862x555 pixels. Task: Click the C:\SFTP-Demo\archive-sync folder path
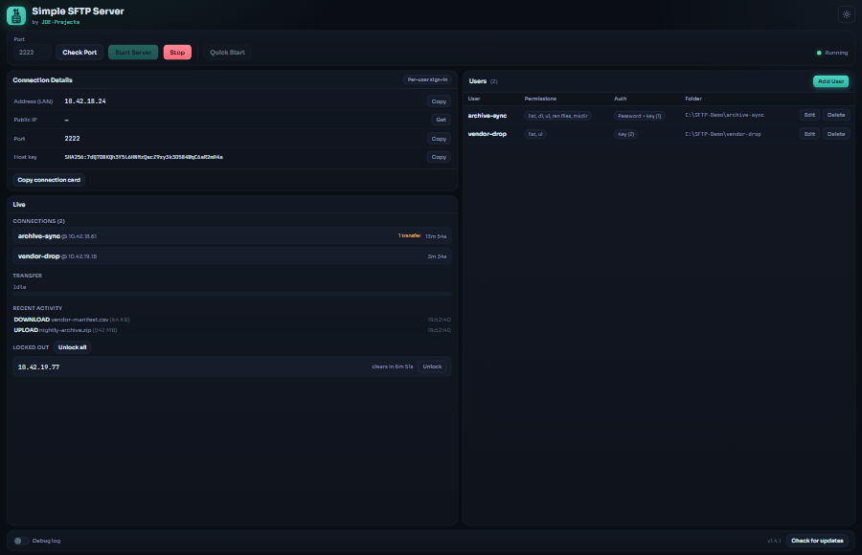click(725, 116)
